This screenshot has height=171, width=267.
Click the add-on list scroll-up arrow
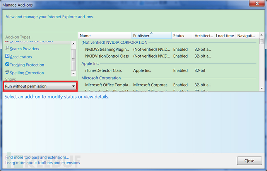(x=262, y=35)
